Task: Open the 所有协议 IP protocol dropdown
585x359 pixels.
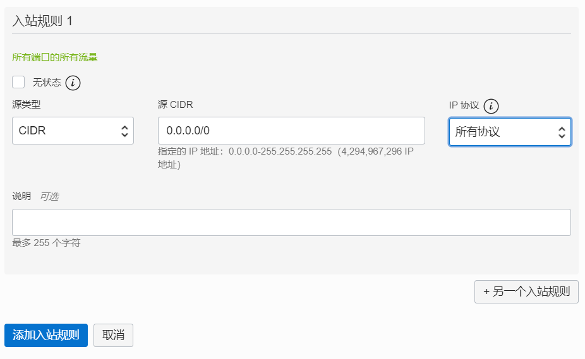Action: pos(510,132)
